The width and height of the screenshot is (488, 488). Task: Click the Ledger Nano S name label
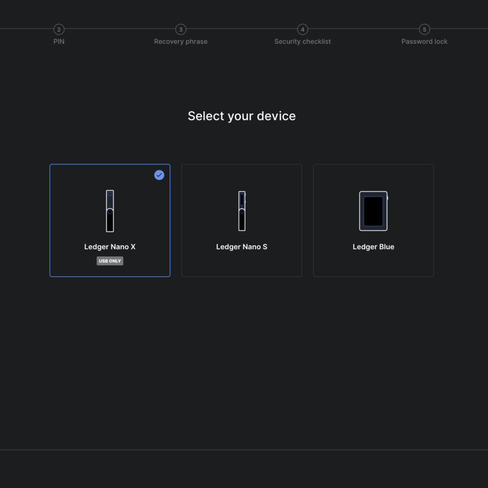(x=242, y=247)
